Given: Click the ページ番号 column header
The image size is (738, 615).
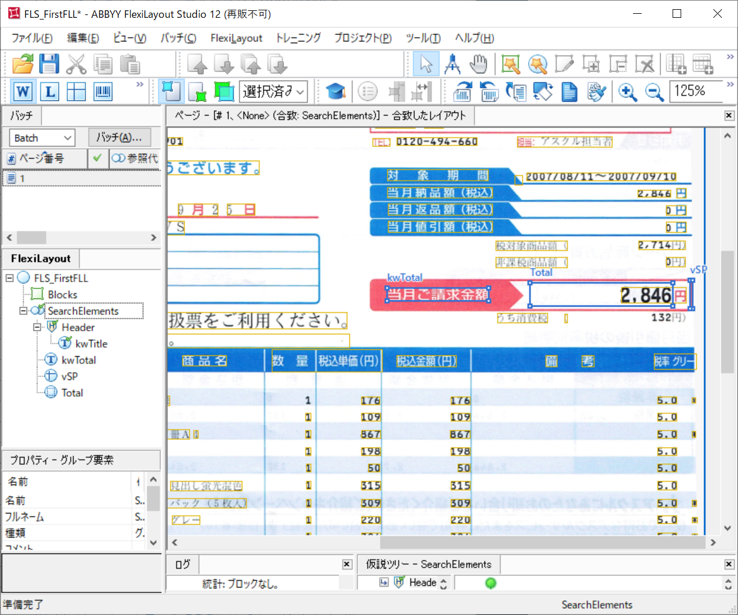Looking at the screenshot, I should coord(45,158).
